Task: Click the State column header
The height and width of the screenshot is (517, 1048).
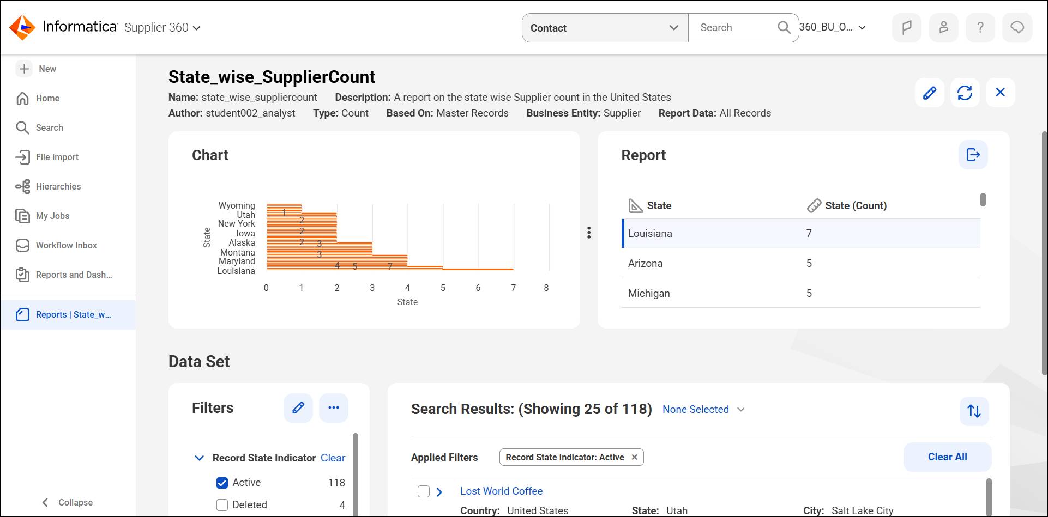Action: [x=659, y=205]
